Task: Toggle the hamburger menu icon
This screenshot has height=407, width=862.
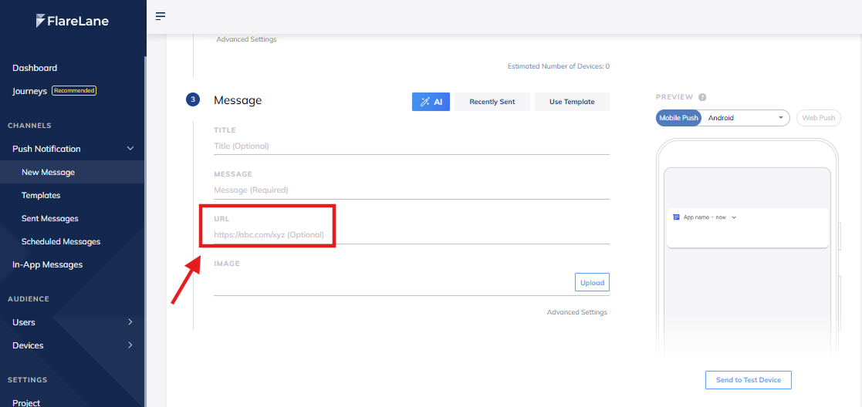Action: pos(161,16)
